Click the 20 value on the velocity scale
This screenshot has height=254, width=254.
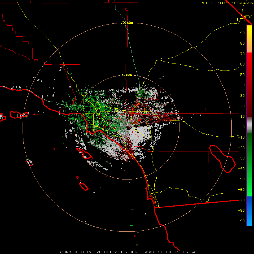pos(242,106)
